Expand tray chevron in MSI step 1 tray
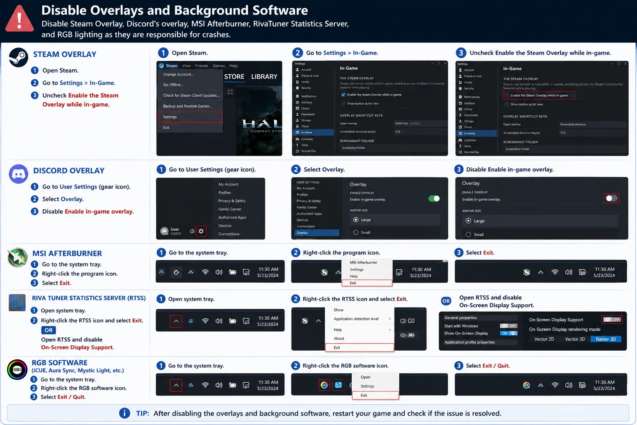This screenshot has width=637, height=425. coord(191,272)
